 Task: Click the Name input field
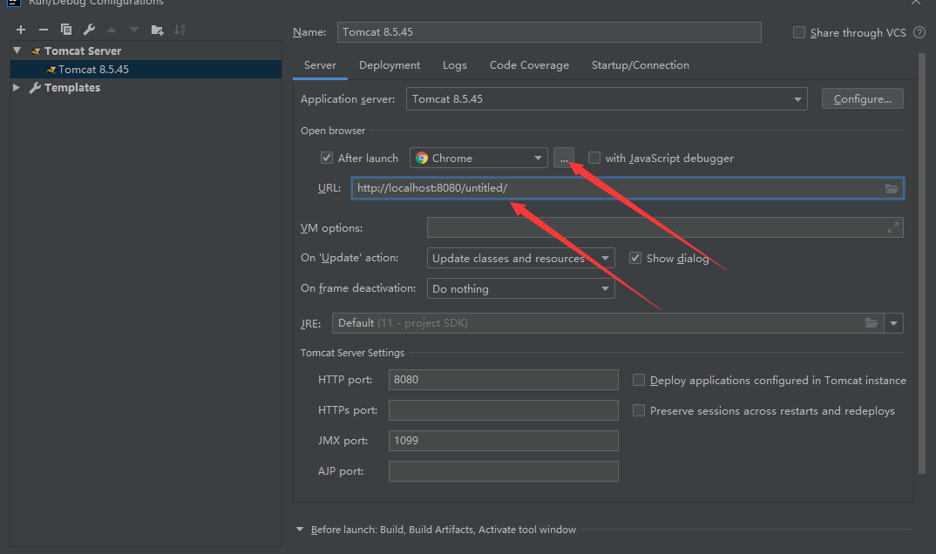(x=549, y=32)
